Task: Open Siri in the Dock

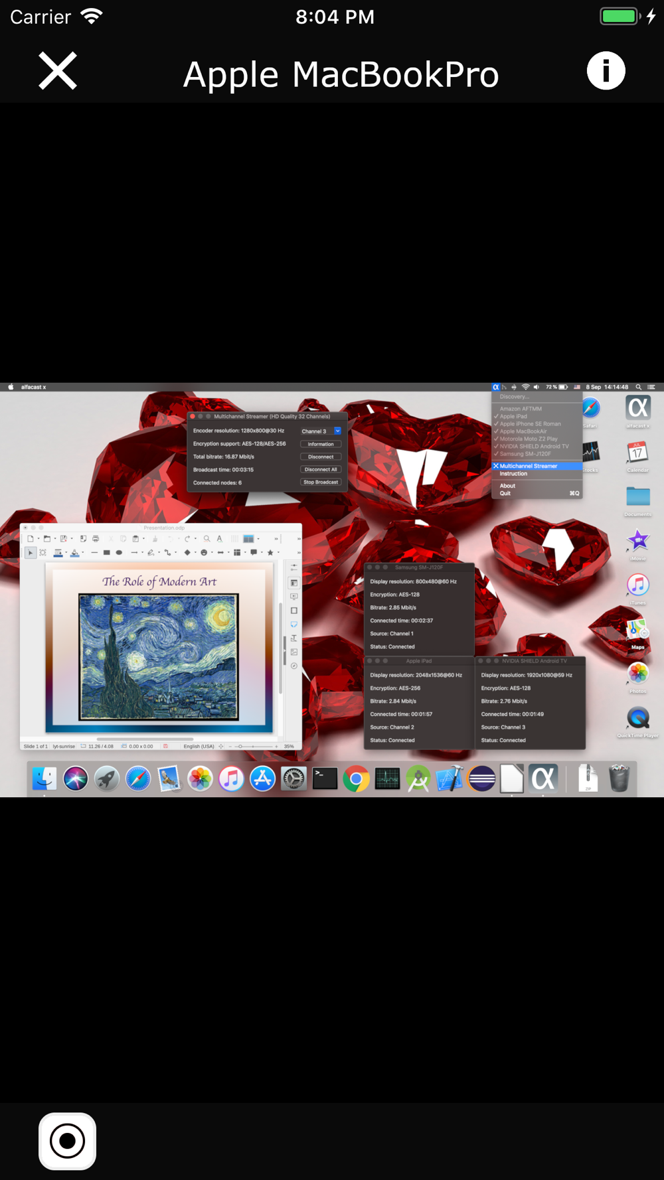Action: pyautogui.click(x=76, y=778)
